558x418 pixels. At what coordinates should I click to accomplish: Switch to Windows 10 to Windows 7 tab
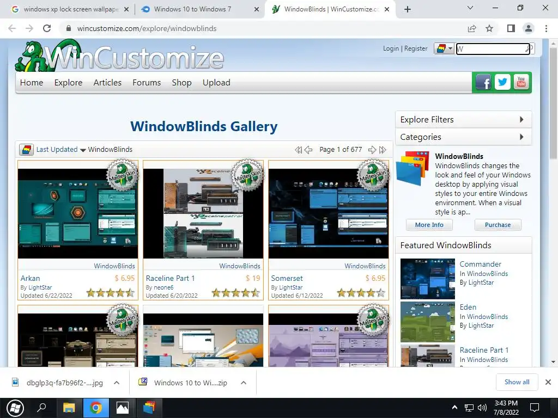pyautogui.click(x=200, y=9)
